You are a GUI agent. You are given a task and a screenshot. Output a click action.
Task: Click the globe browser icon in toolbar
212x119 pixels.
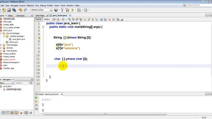(56, 10)
